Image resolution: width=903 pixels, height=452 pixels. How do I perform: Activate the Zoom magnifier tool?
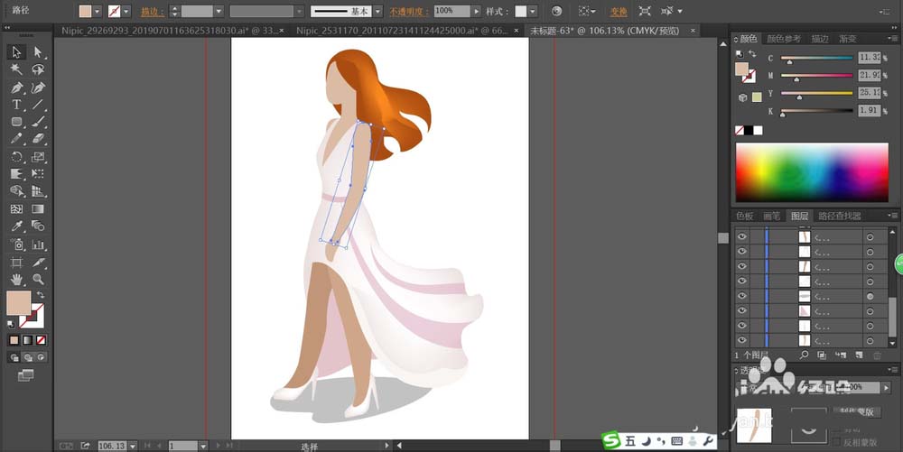[x=38, y=280]
